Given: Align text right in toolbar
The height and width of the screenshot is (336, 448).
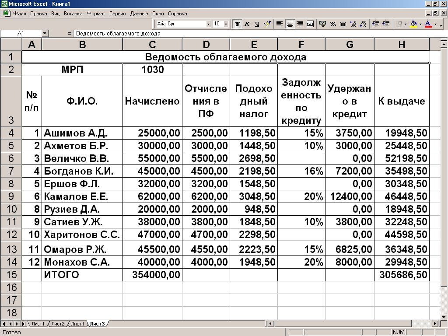Looking at the screenshot, I should point(300,24).
